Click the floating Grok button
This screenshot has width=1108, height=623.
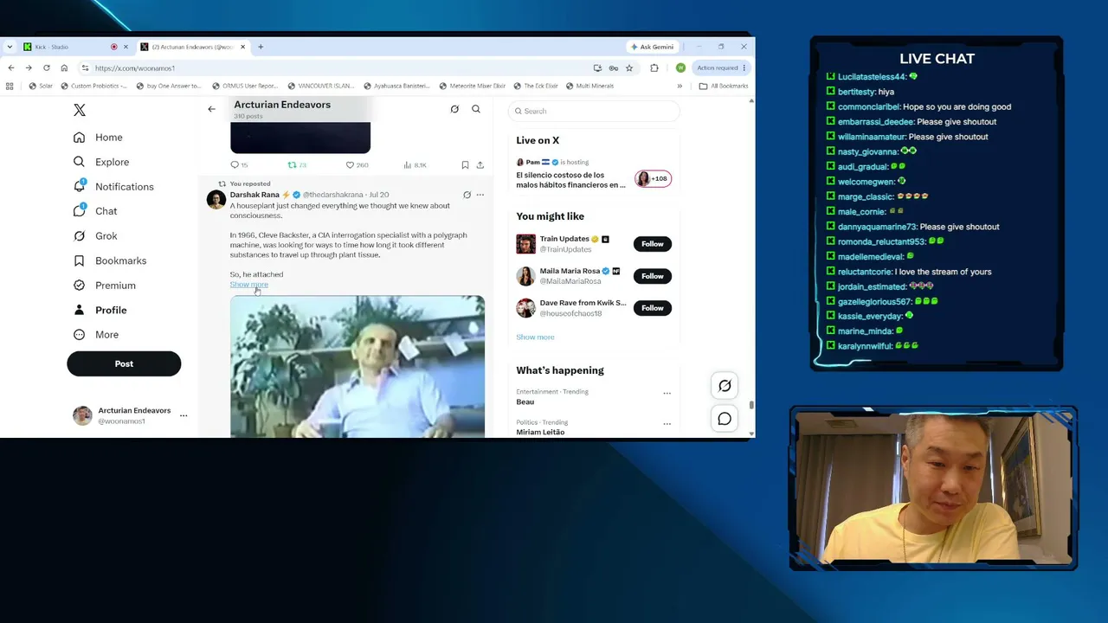tap(725, 386)
